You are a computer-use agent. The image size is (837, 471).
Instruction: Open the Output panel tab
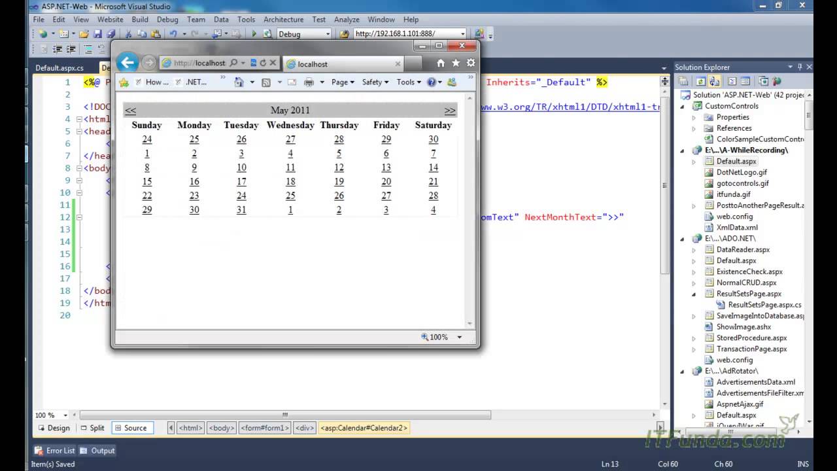(x=97, y=451)
